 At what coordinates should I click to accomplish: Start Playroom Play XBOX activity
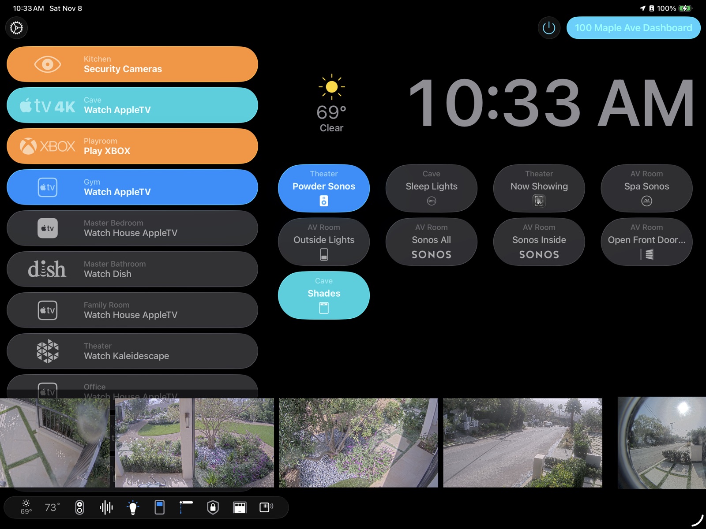pos(132,146)
